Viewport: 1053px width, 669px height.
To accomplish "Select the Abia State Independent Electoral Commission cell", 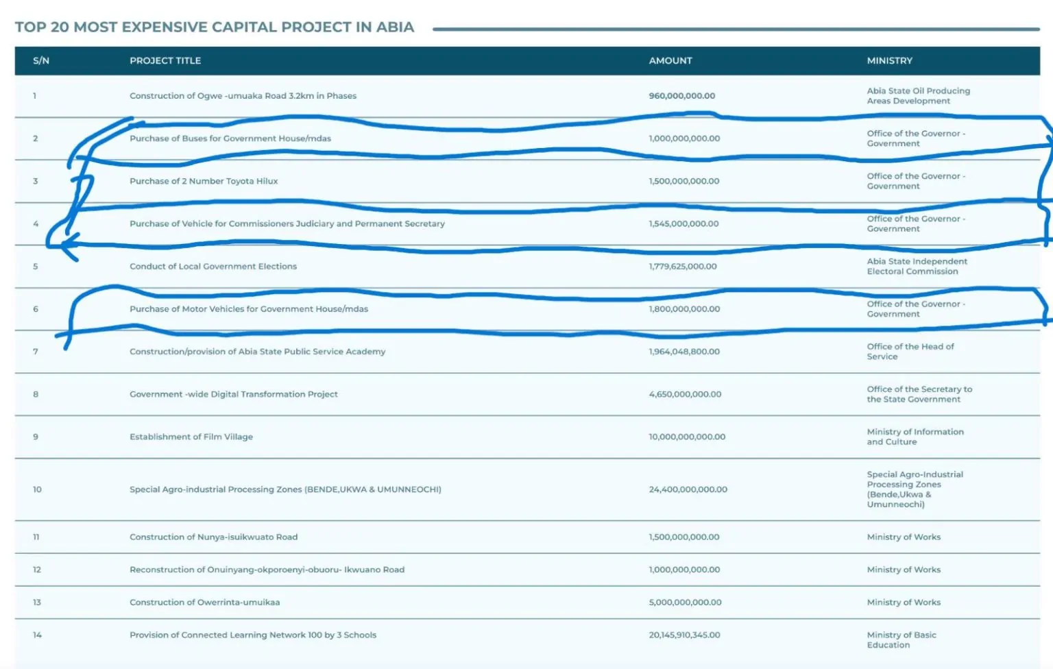I will point(917,267).
